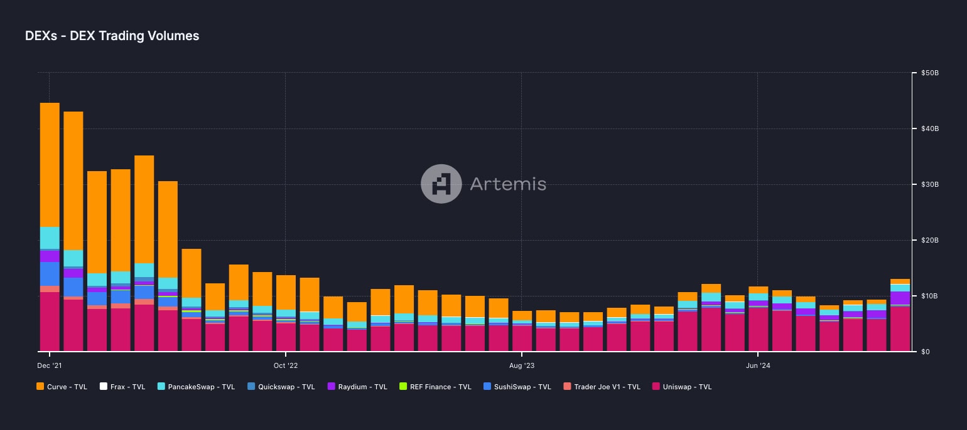967x430 pixels.
Task: Click the $0 y-axis label
Action: click(x=926, y=352)
